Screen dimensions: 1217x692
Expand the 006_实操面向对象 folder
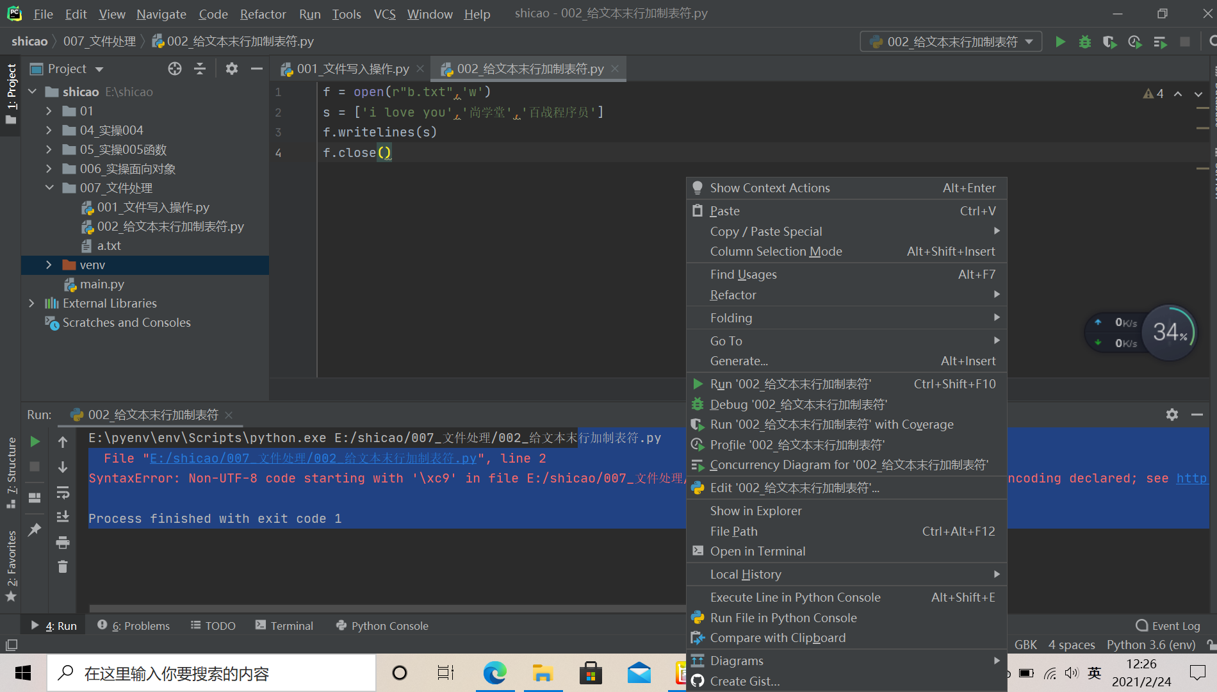tap(49, 169)
